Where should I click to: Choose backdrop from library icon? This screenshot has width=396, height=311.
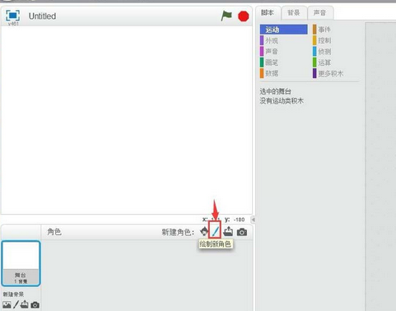(x=7, y=304)
